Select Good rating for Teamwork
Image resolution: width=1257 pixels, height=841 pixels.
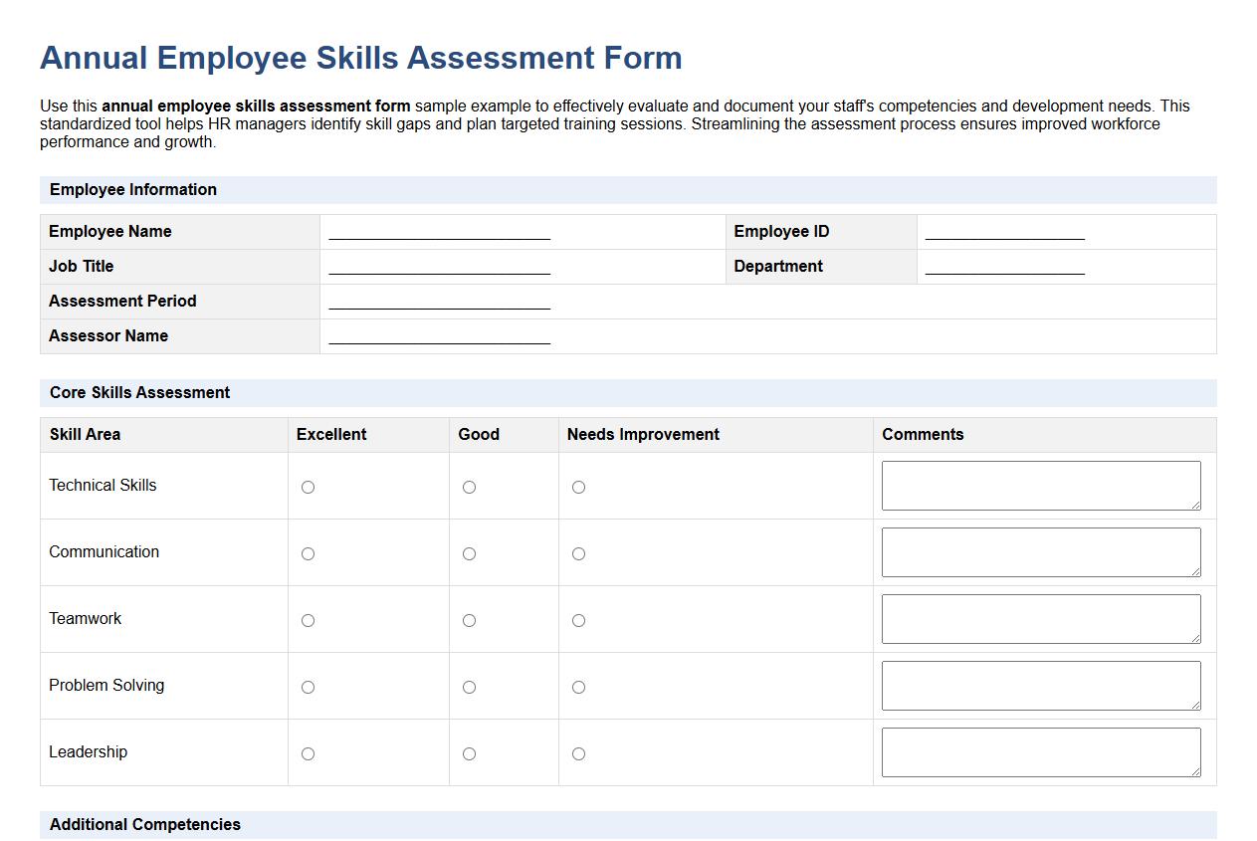(x=469, y=620)
